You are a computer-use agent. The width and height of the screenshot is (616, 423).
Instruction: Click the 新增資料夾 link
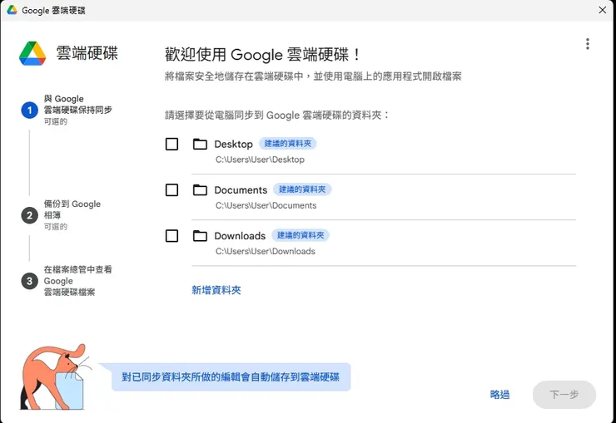216,290
